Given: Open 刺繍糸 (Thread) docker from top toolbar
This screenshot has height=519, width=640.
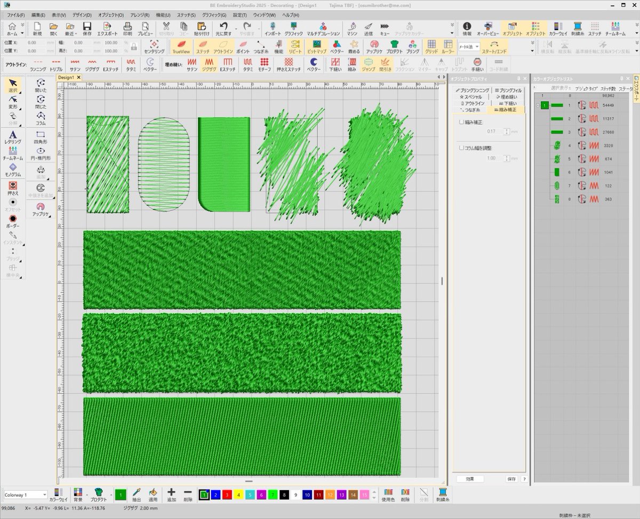Looking at the screenshot, I should tap(577, 29).
